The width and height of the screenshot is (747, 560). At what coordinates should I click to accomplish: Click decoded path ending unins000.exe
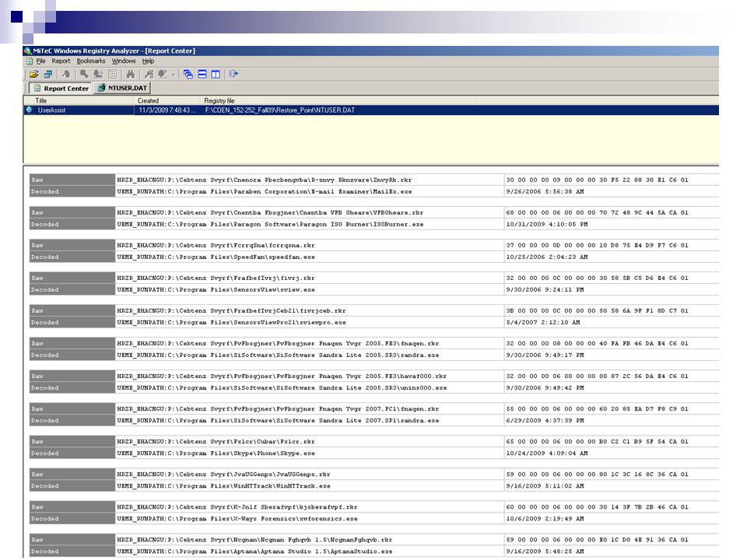click(282, 388)
